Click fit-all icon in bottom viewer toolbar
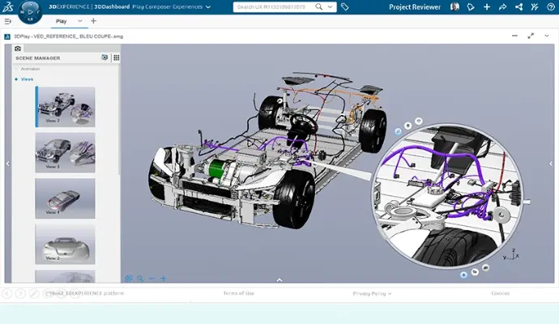This screenshot has width=559, height=324. [128, 279]
